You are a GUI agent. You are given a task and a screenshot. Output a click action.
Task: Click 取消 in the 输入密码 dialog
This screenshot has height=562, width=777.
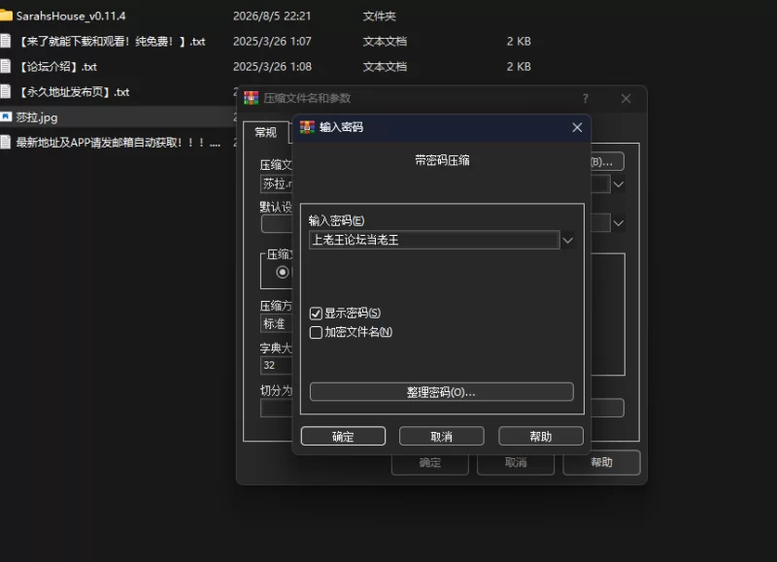[442, 436]
